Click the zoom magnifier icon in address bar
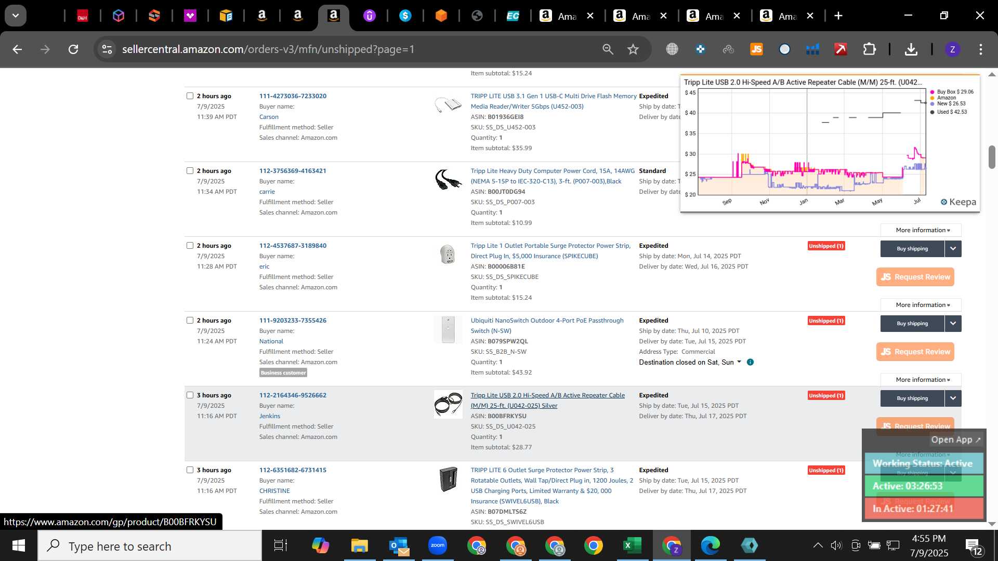 click(608, 49)
